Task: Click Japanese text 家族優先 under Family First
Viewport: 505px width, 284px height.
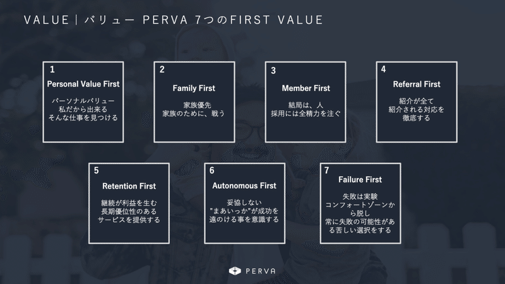Action: point(197,105)
